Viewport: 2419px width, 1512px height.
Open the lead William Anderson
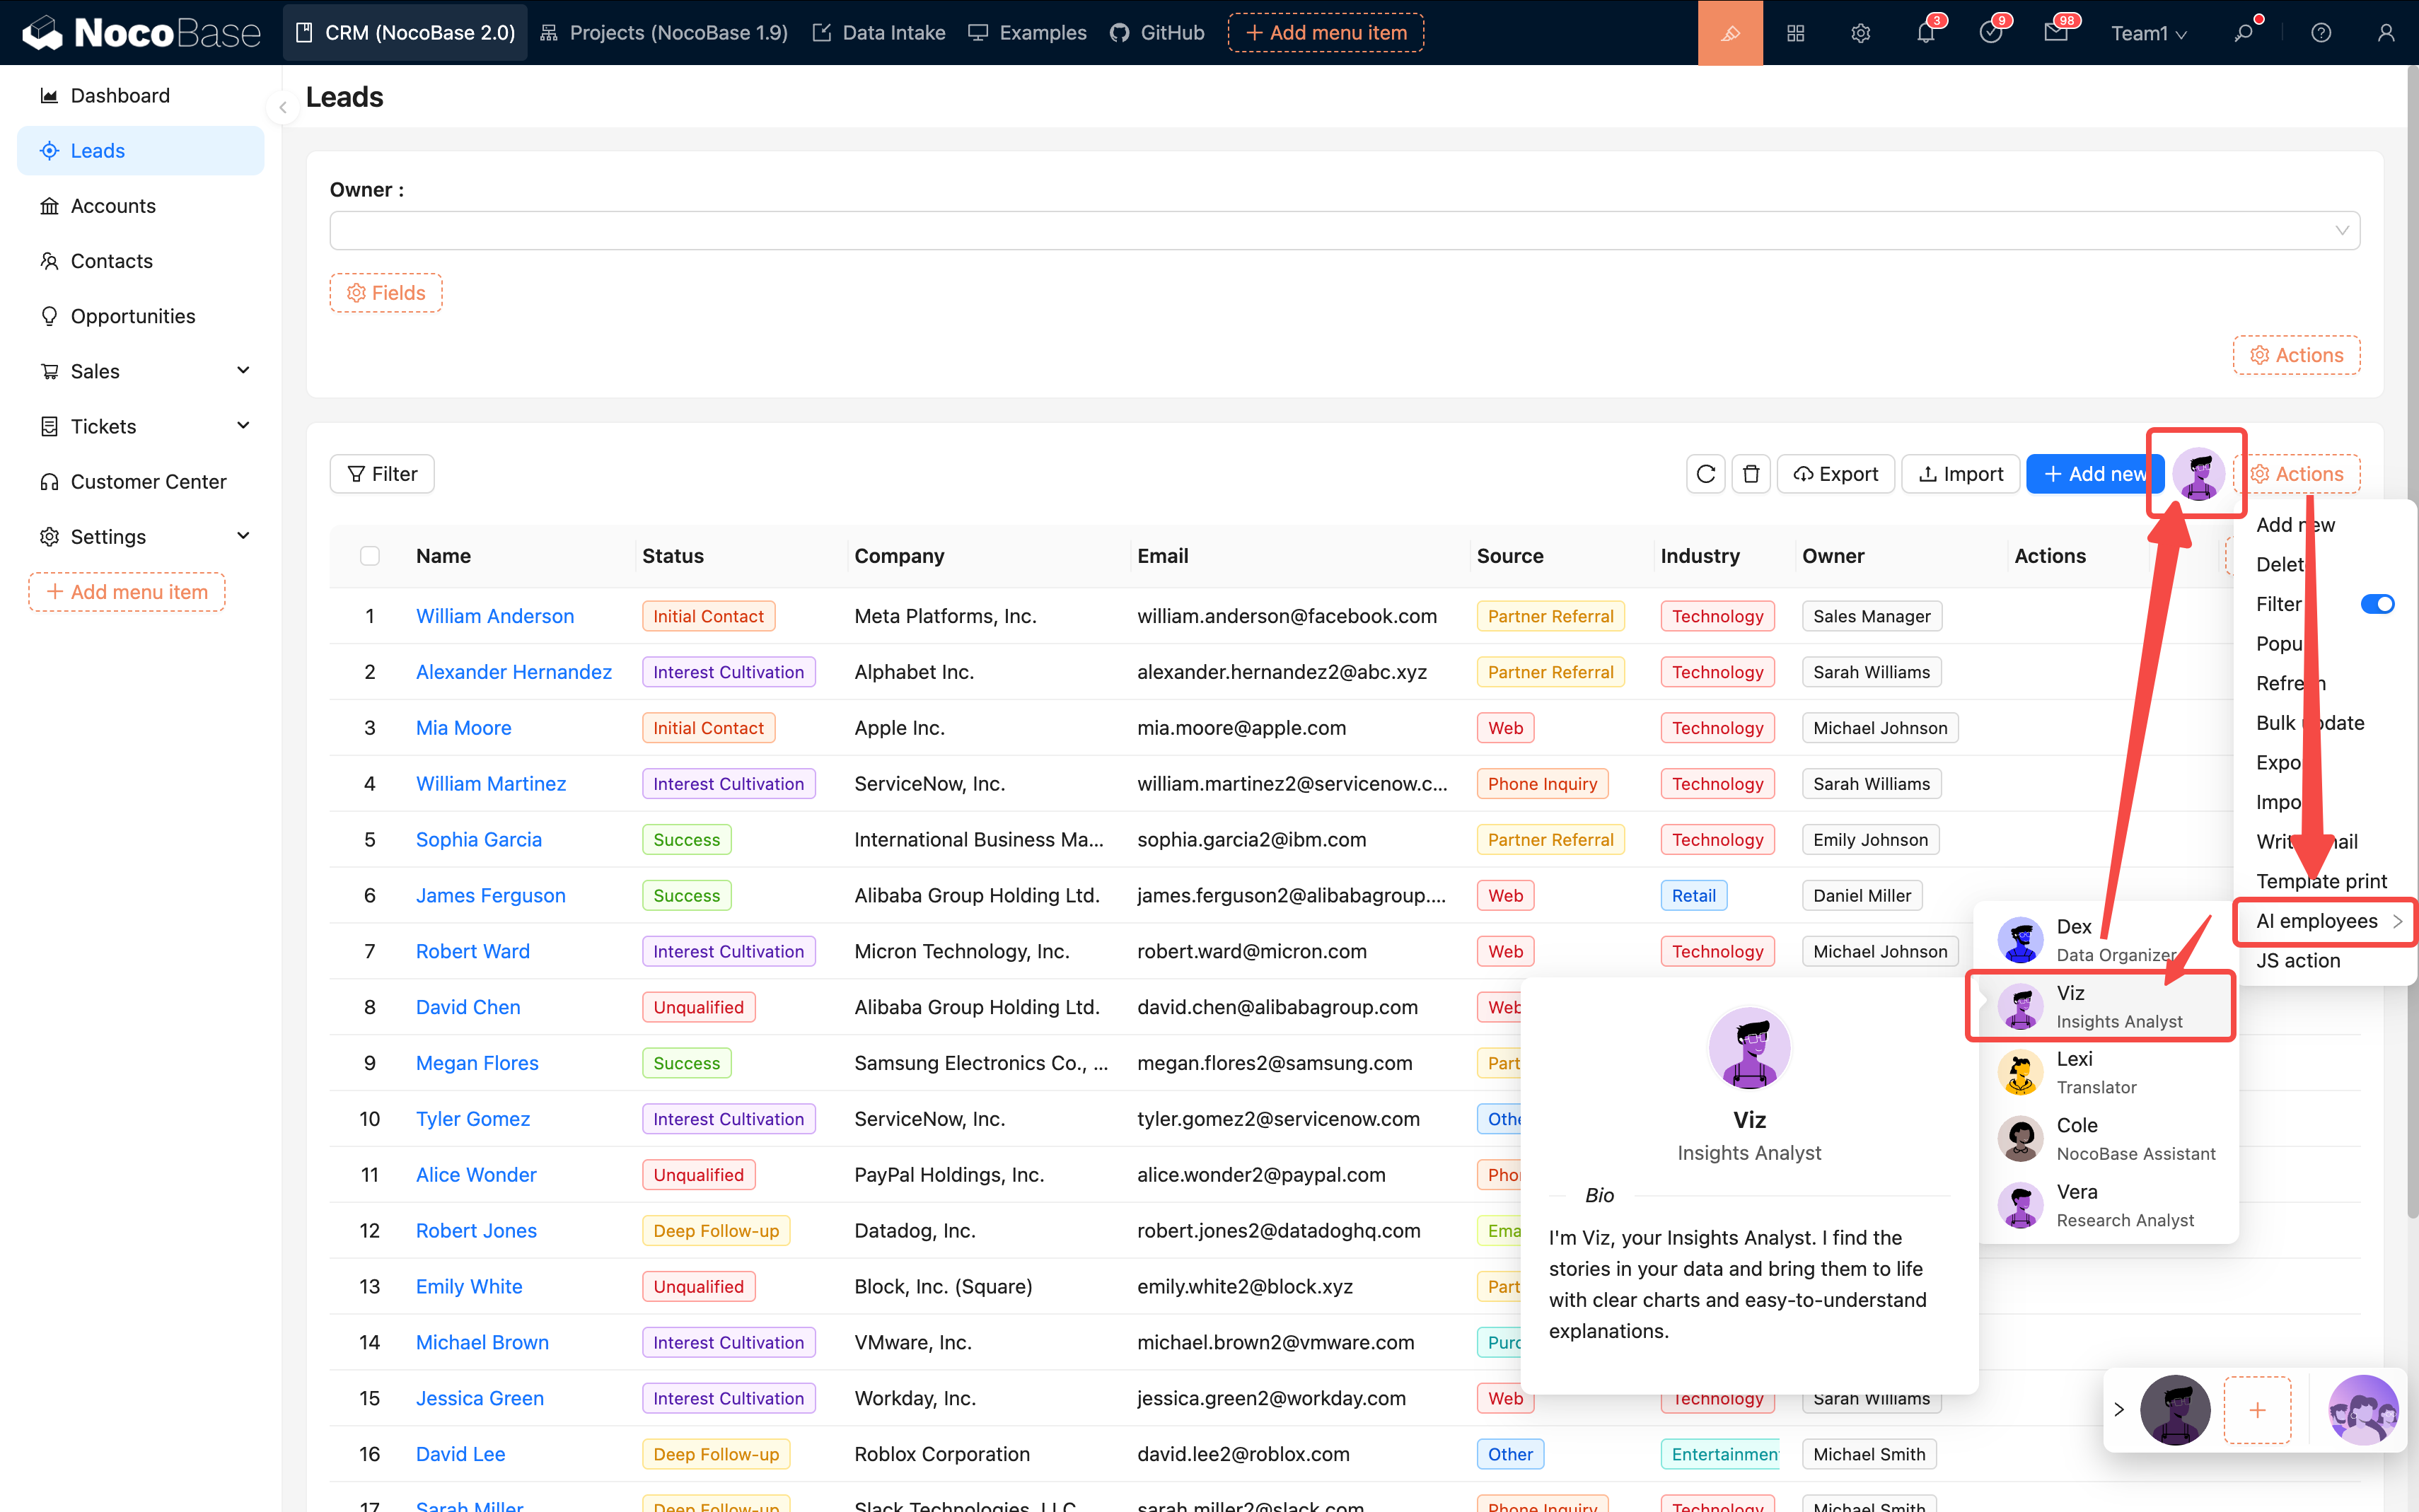[494, 615]
